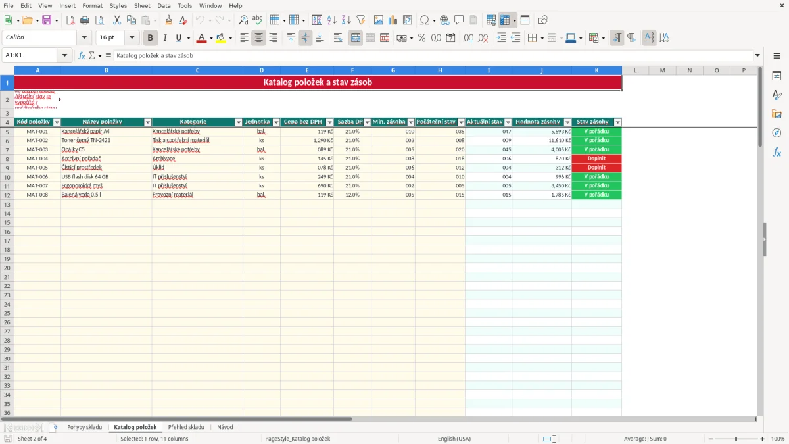Print the sheet using the printer icon

(x=85, y=20)
